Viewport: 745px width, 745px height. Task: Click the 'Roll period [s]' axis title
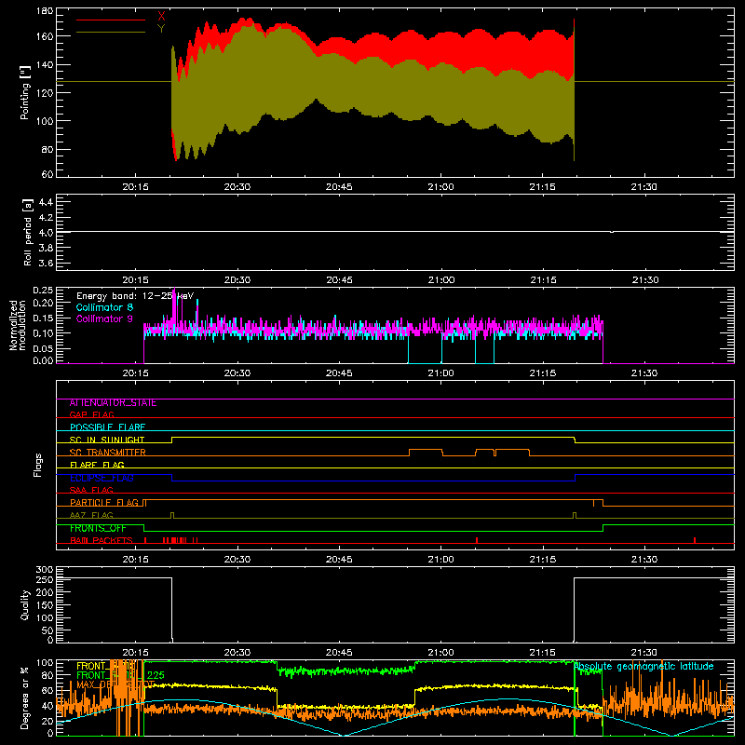pos(28,232)
